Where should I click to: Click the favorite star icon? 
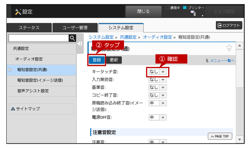[229, 47]
